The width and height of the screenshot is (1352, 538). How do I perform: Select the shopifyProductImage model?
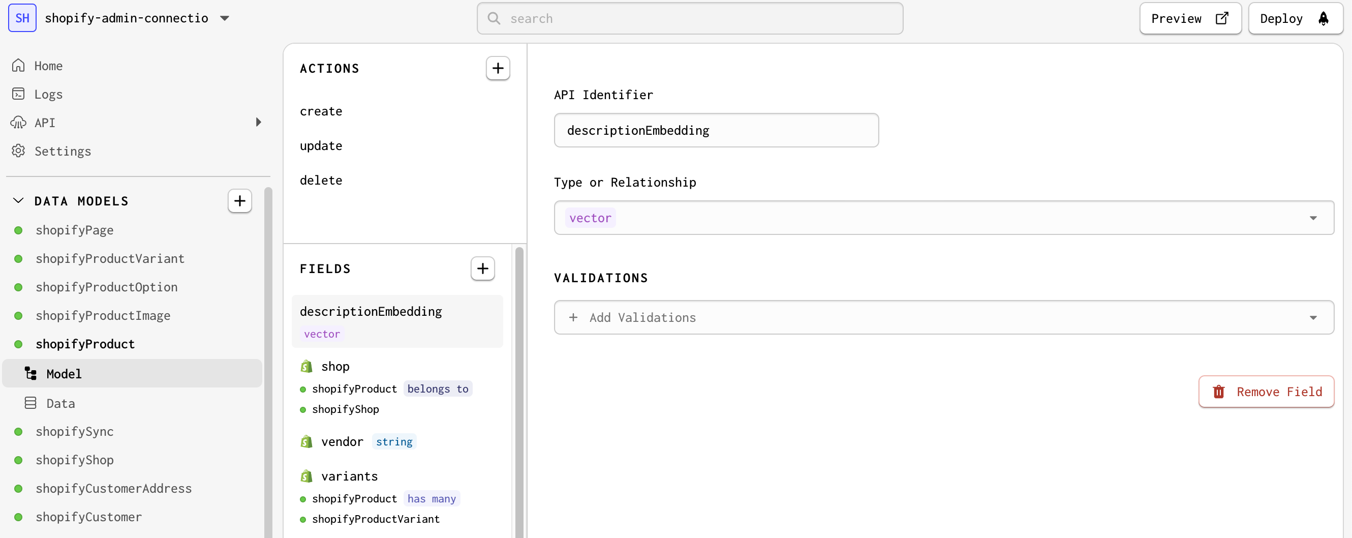(x=103, y=315)
